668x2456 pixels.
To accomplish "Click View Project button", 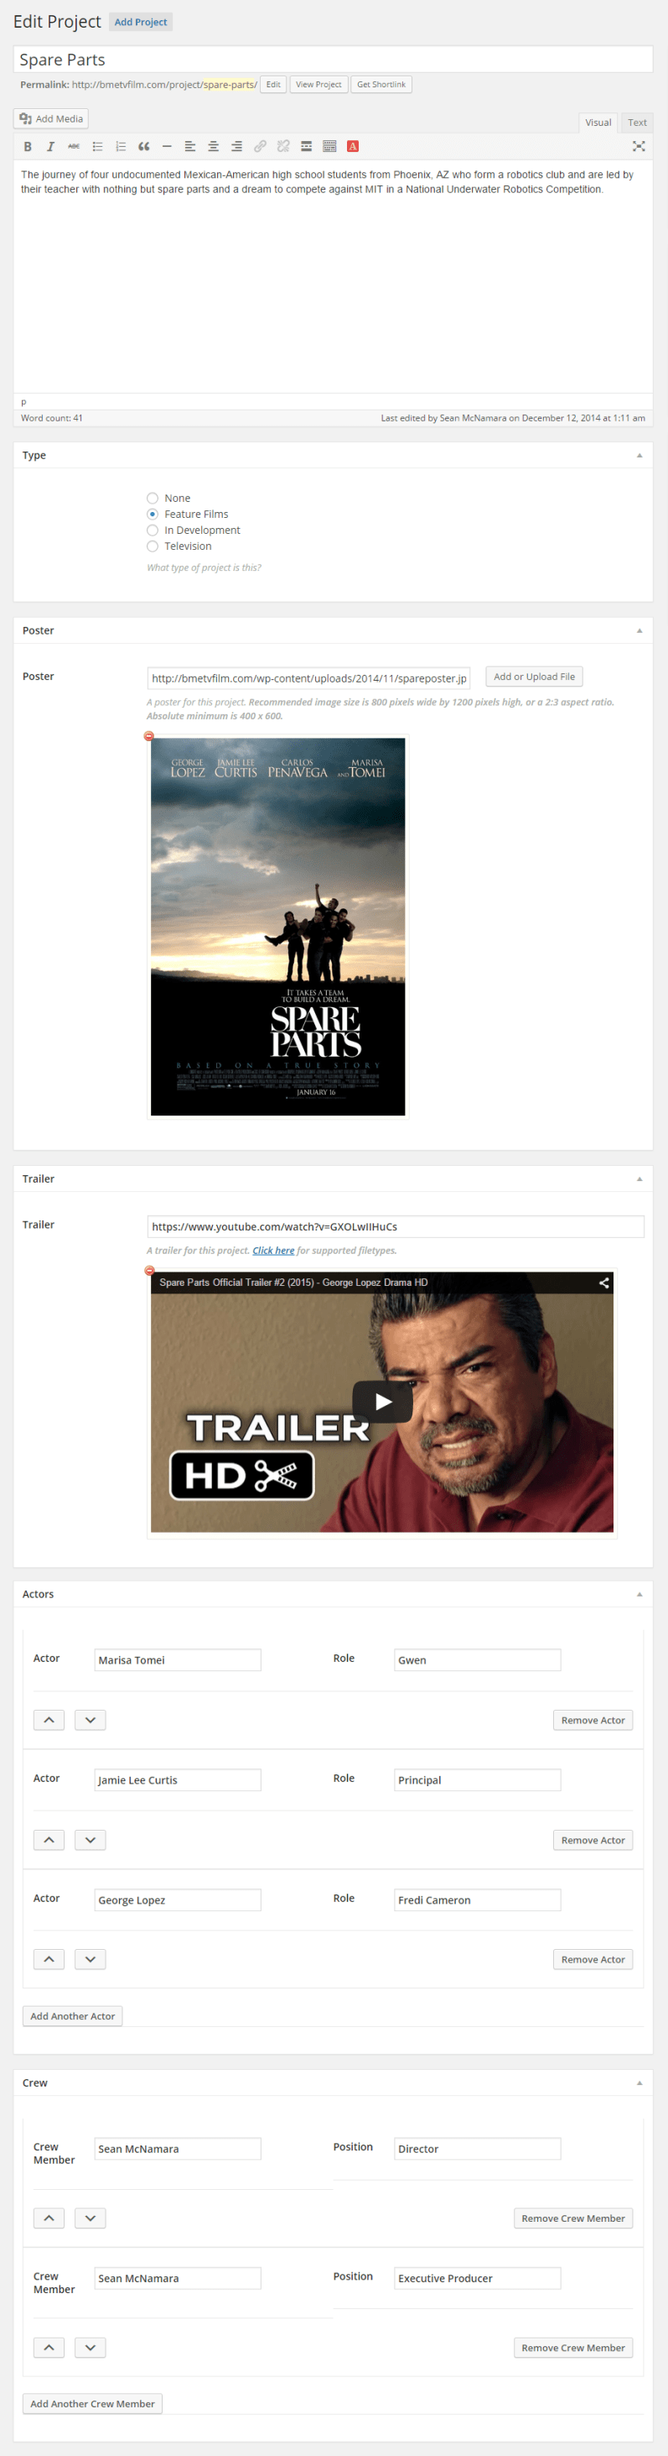I will (318, 85).
